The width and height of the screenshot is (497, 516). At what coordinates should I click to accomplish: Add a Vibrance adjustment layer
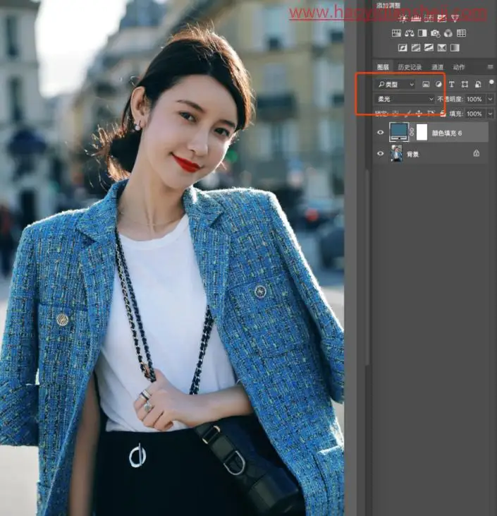pos(455,18)
